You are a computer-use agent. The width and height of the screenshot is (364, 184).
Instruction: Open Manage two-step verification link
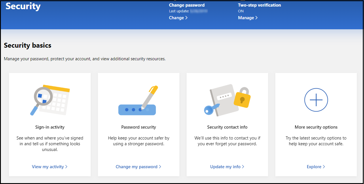(248, 18)
